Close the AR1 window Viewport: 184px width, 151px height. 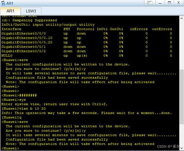coord(178,3)
